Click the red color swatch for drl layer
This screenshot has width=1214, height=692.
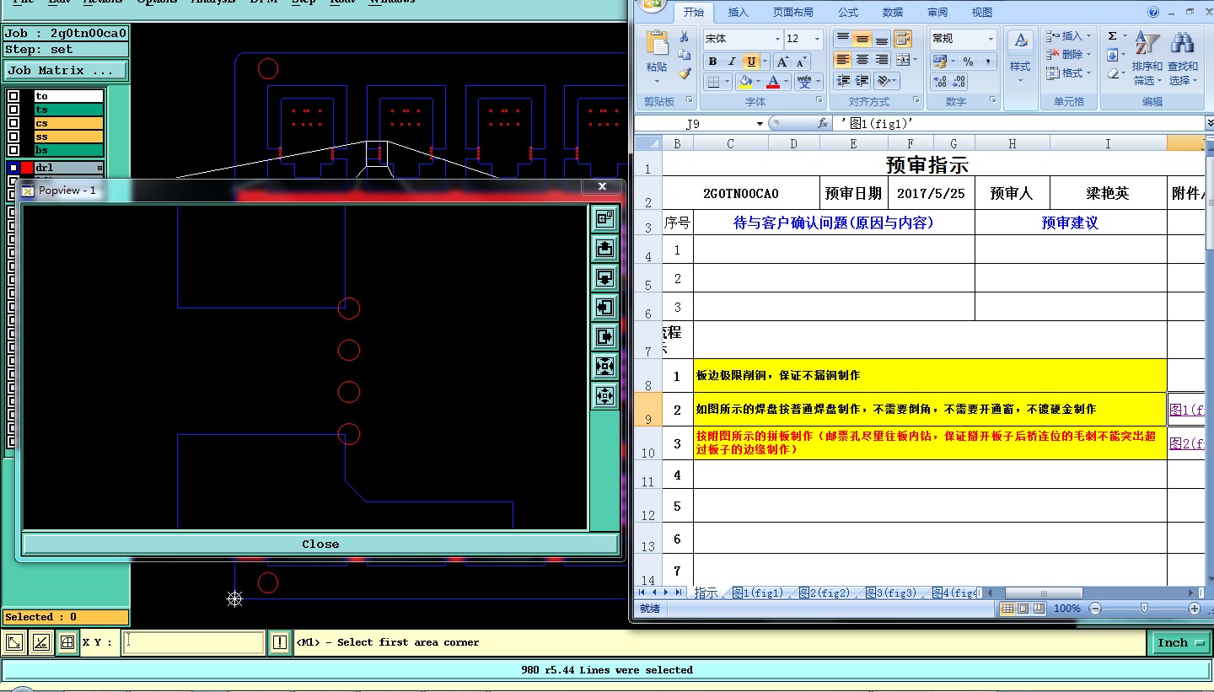click(x=27, y=168)
